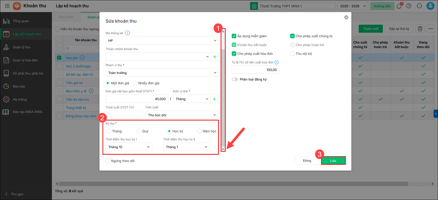This screenshot has height=200, width=438.
Task: Toggle Cho phép xuất chứng từ checkbox
Action: coord(292,36)
